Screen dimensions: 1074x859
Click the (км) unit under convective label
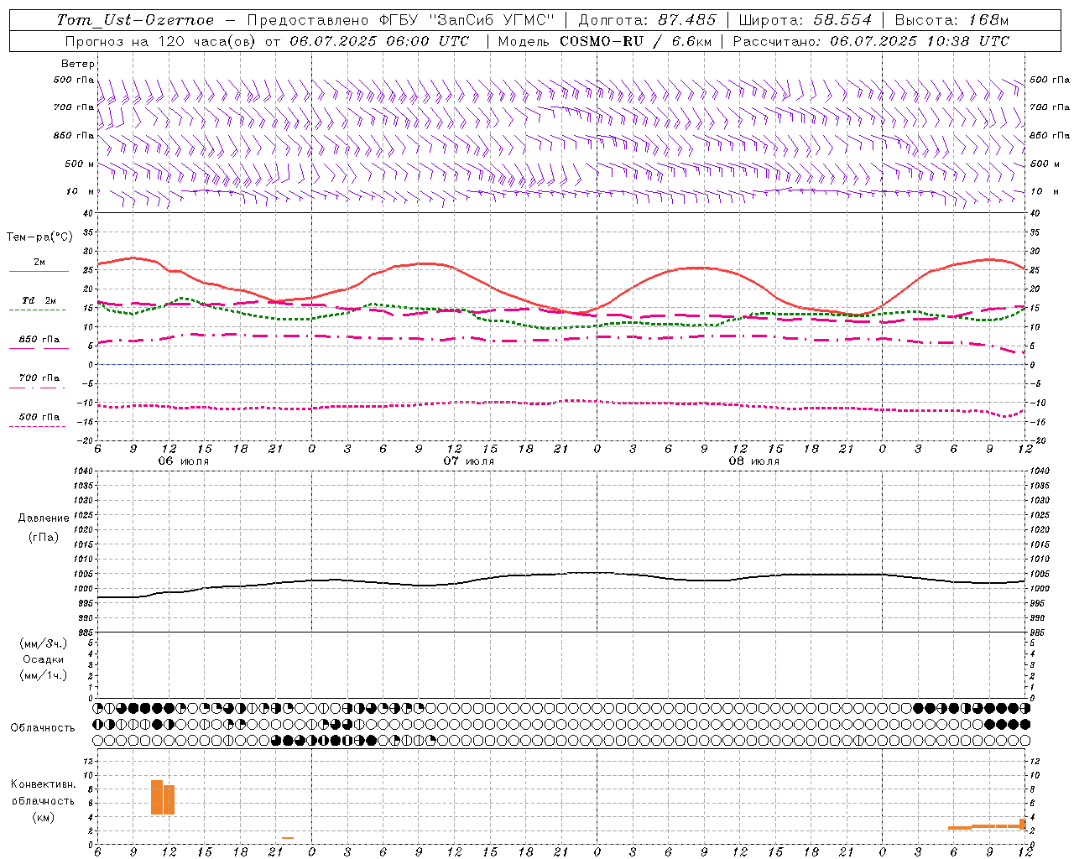[44, 816]
